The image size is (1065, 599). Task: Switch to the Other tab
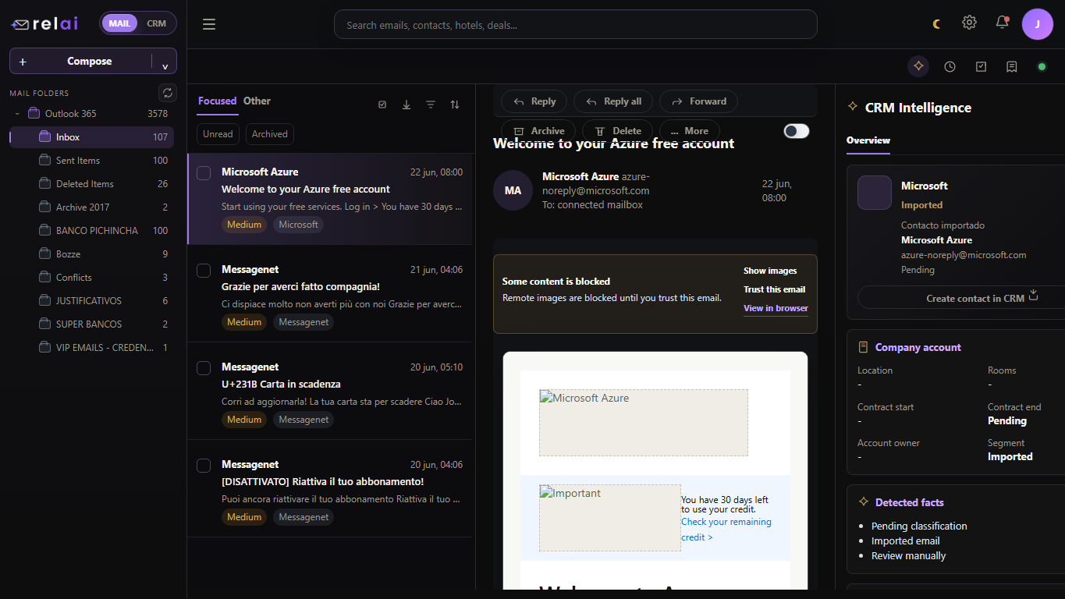[x=257, y=101]
